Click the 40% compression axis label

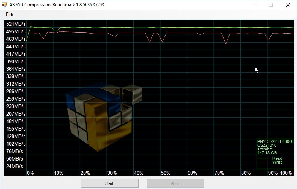(x=139, y=173)
